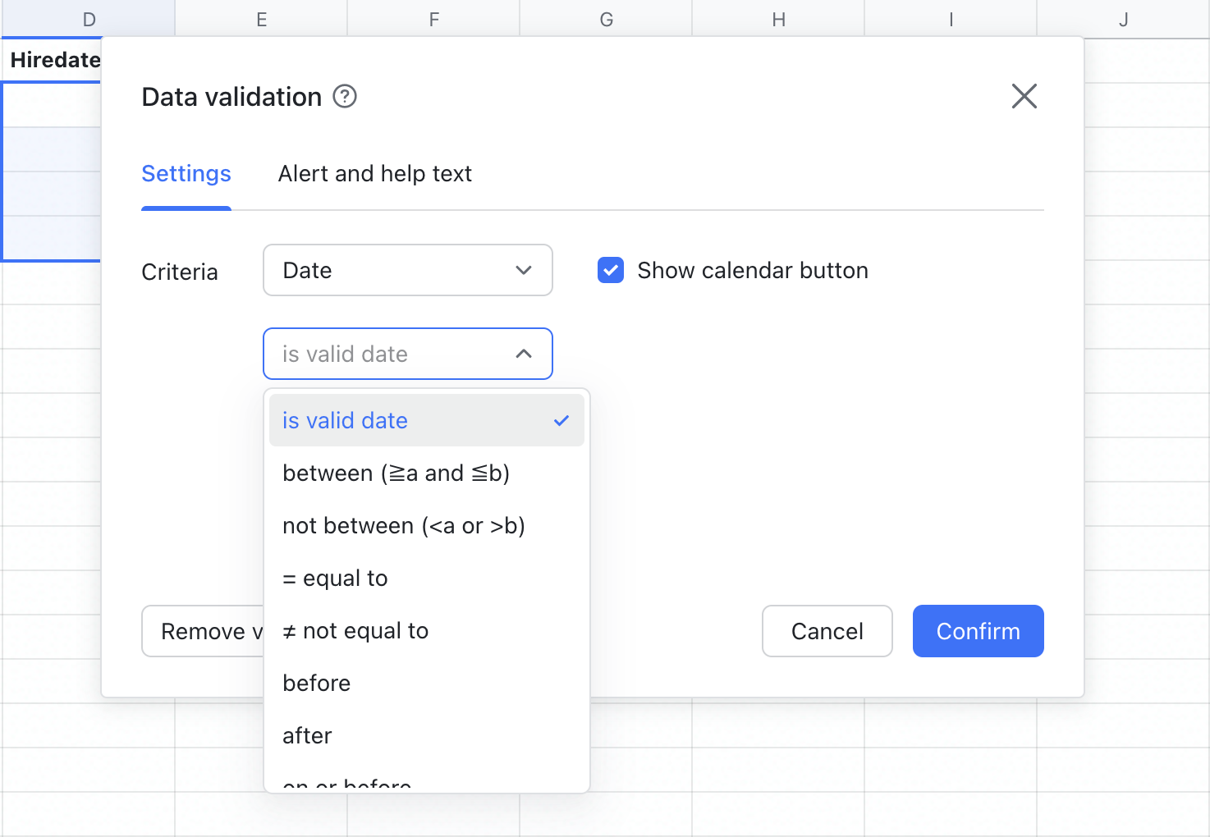The width and height of the screenshot is (1210, 837).
Task: Collapse the condition list with the chevron
Action: pyautogui.click(x=525, y=354)
